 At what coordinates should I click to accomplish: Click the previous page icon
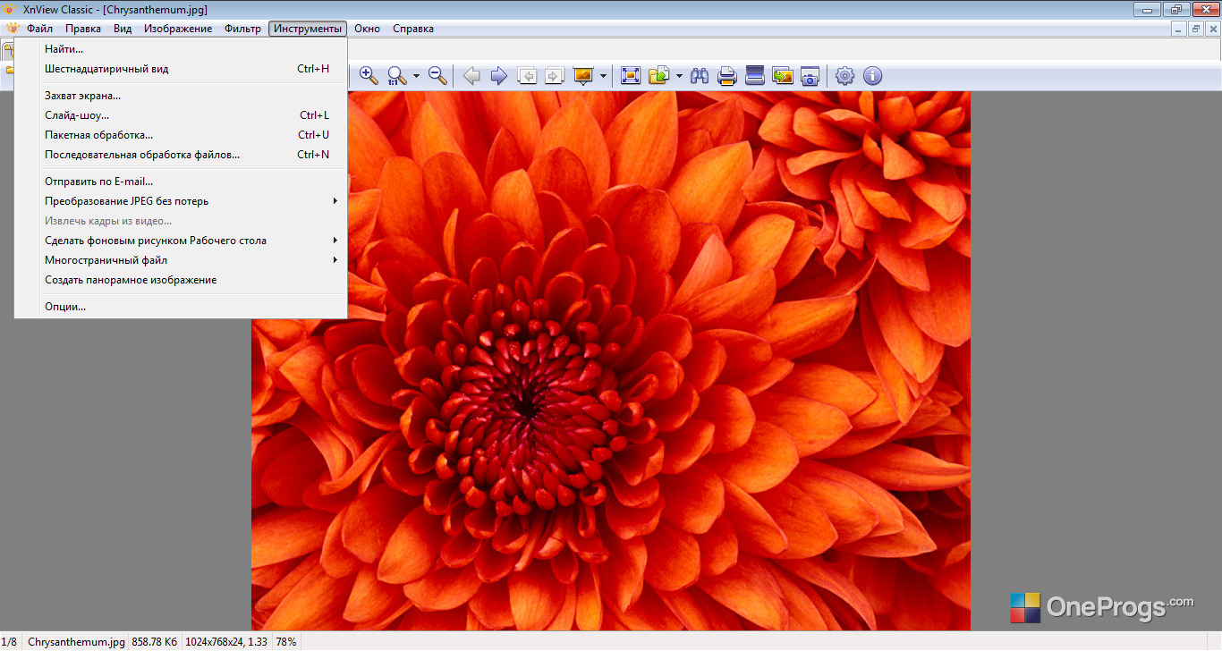(528, 76)
